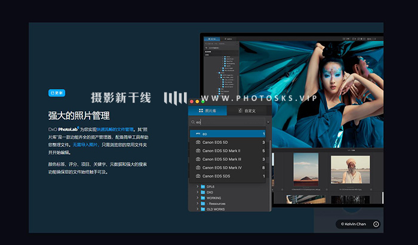Click the keyword icon beside "eo" suggestion
The height and width of the screenshot is (245, 418).
coord(198,134)
